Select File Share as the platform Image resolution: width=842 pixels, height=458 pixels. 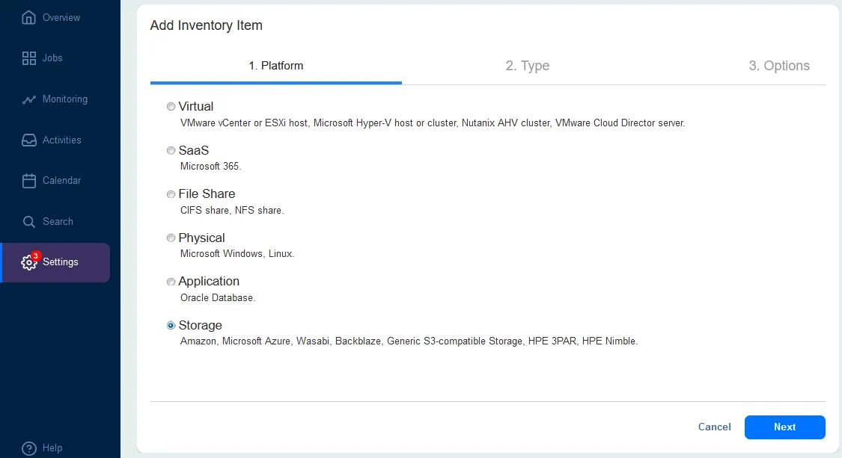coord(171,194)
